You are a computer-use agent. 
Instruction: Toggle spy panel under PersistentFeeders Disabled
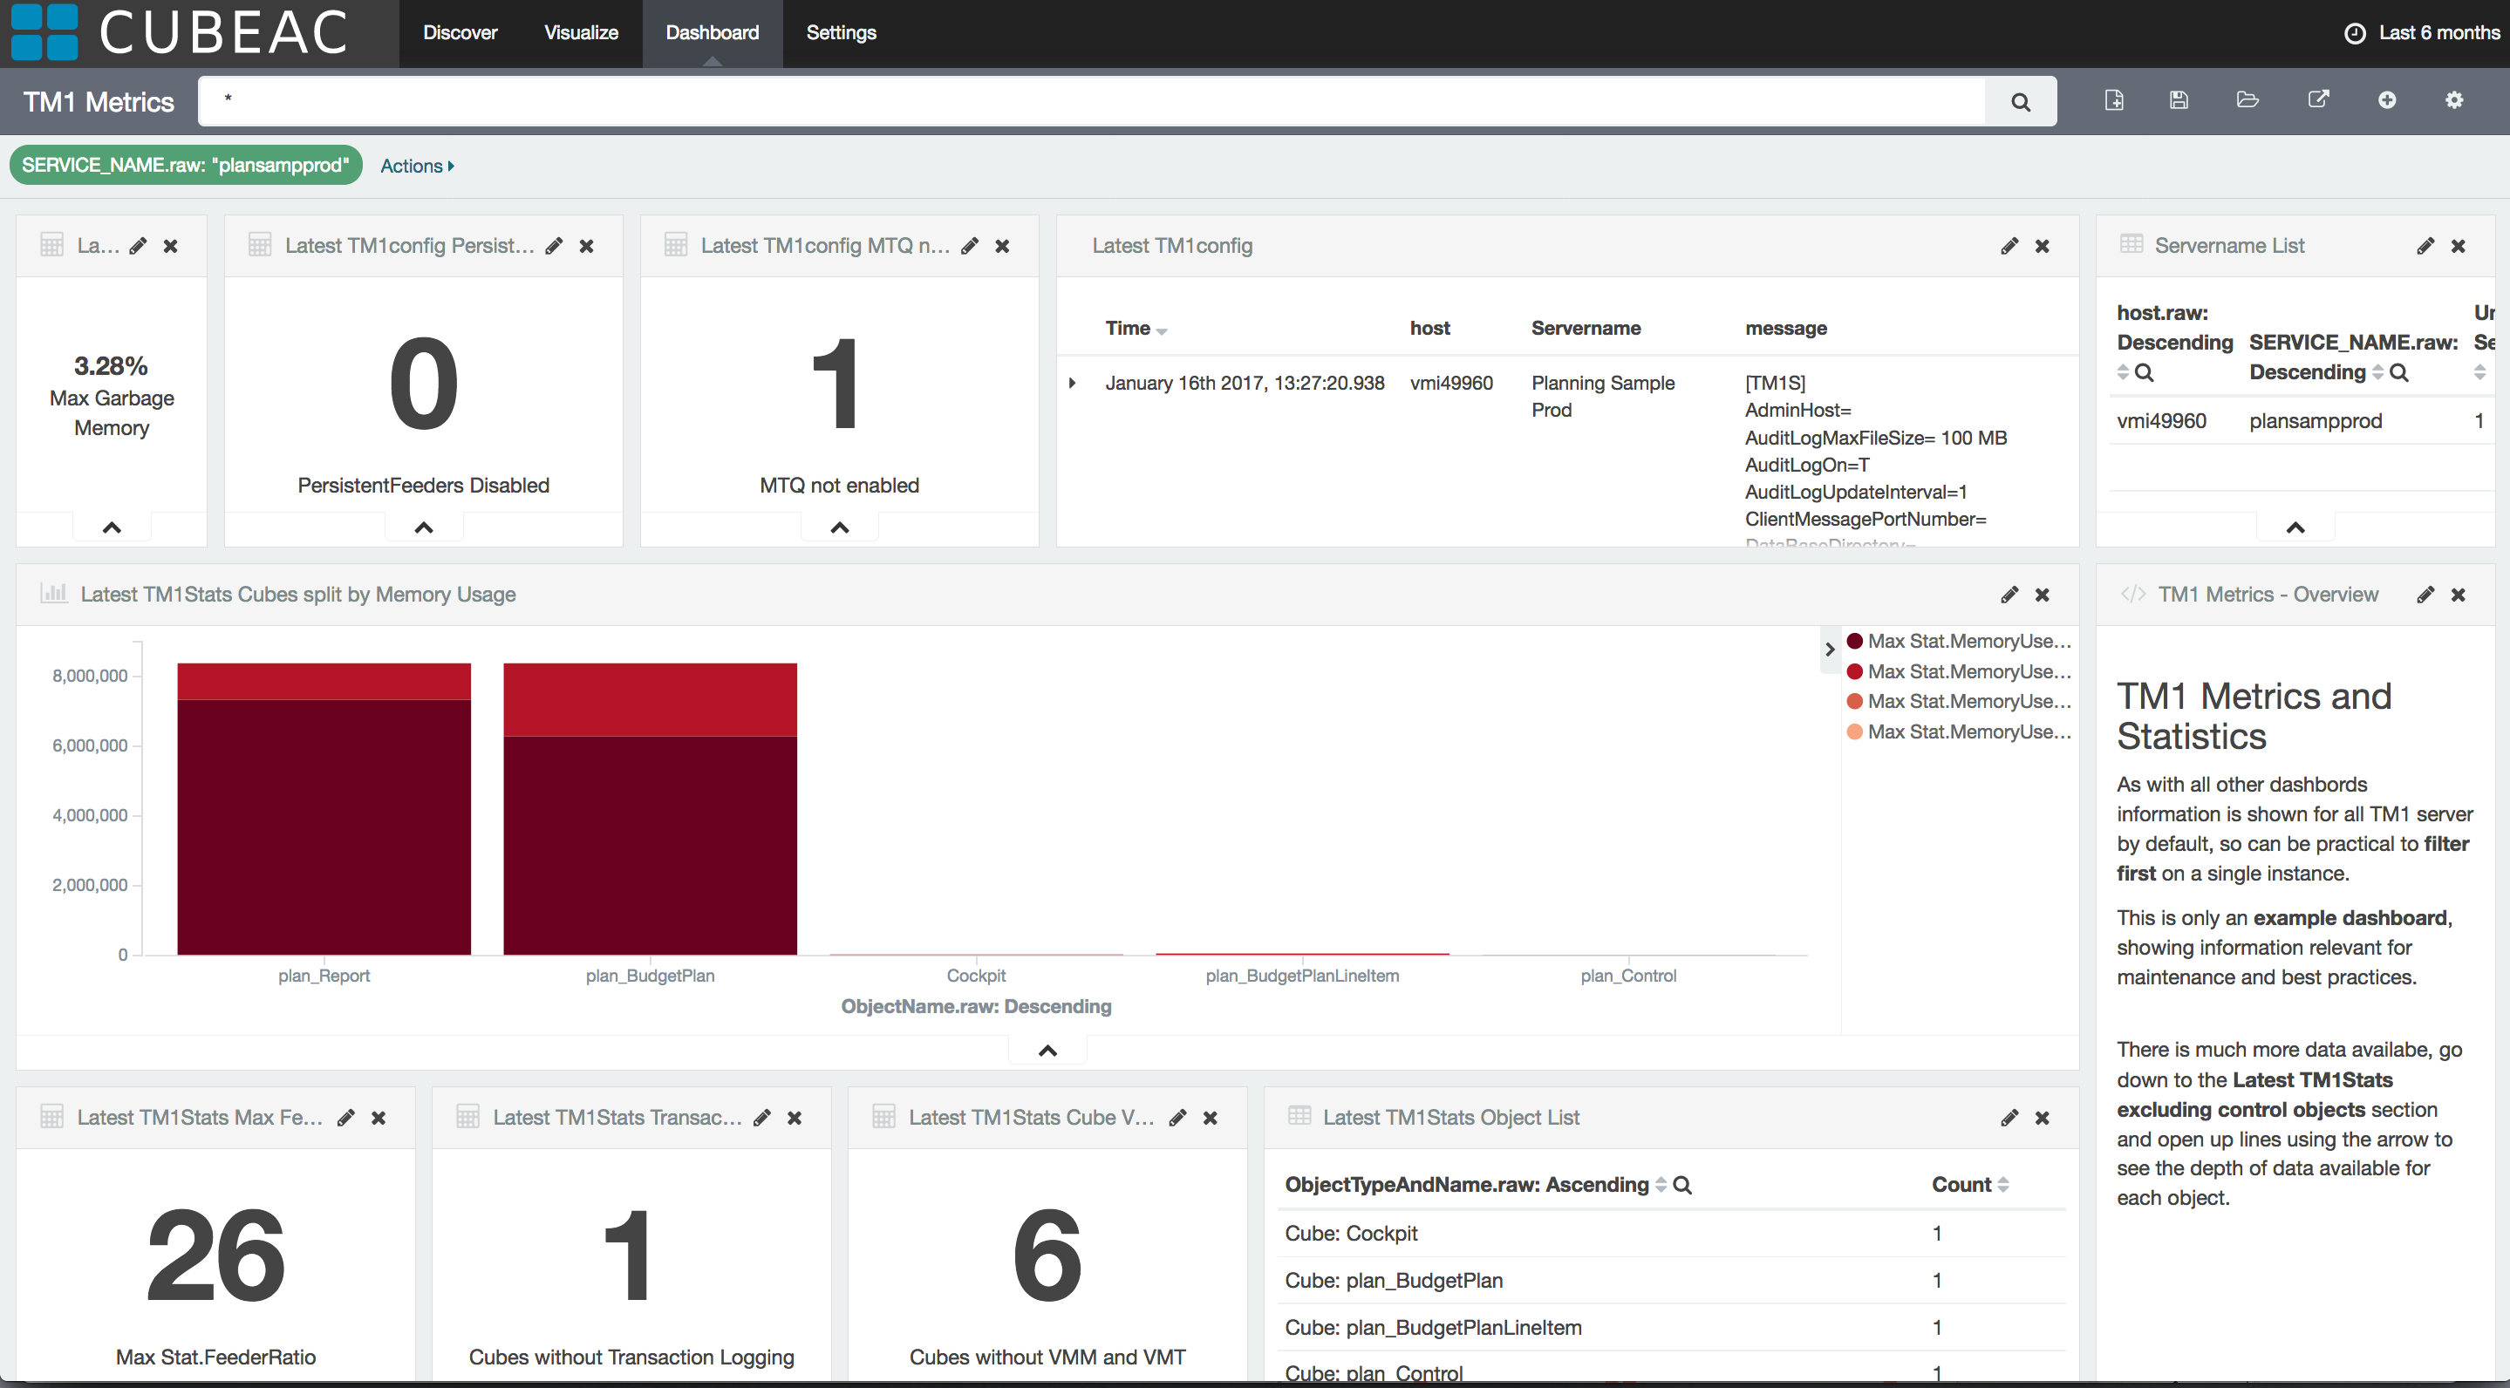coord(424,528)
